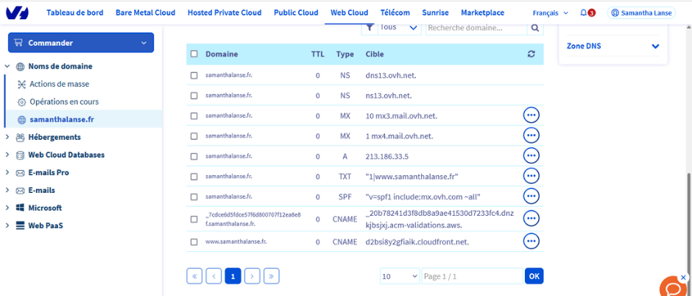The height and width of the screenshot is (296, 692).
Task: Expand the Zone DNS panel
Action: [613, 46]
